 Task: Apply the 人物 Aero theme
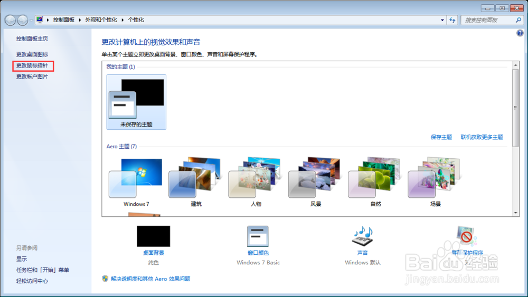[256, 181]
